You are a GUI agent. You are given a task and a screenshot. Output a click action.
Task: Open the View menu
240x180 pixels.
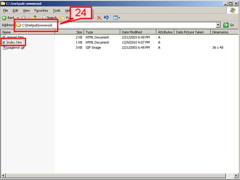coord(26,11)
